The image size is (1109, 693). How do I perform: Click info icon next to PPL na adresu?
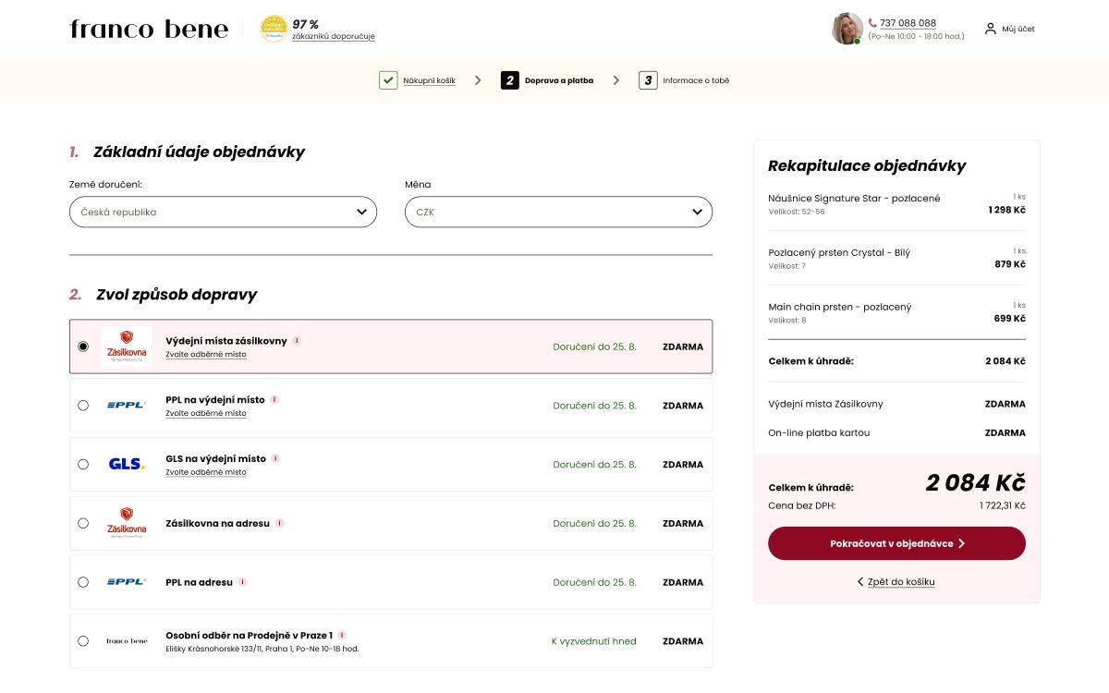tap(242, 582)
